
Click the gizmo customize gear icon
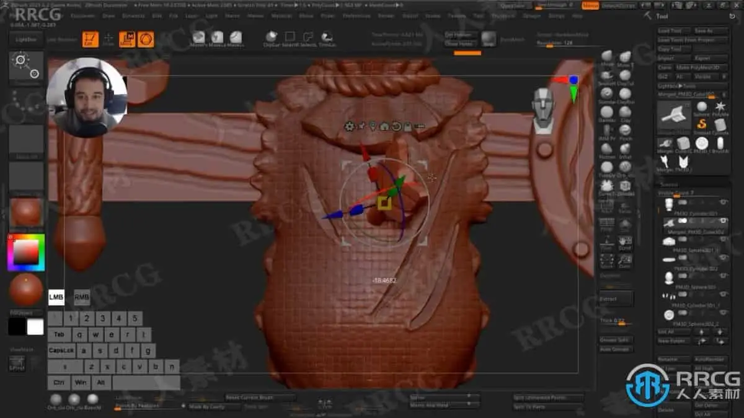350,126
